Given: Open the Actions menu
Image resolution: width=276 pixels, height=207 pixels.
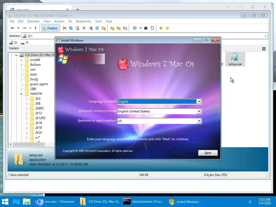Looking at the screenshot, I should click(x=59, y=21).
